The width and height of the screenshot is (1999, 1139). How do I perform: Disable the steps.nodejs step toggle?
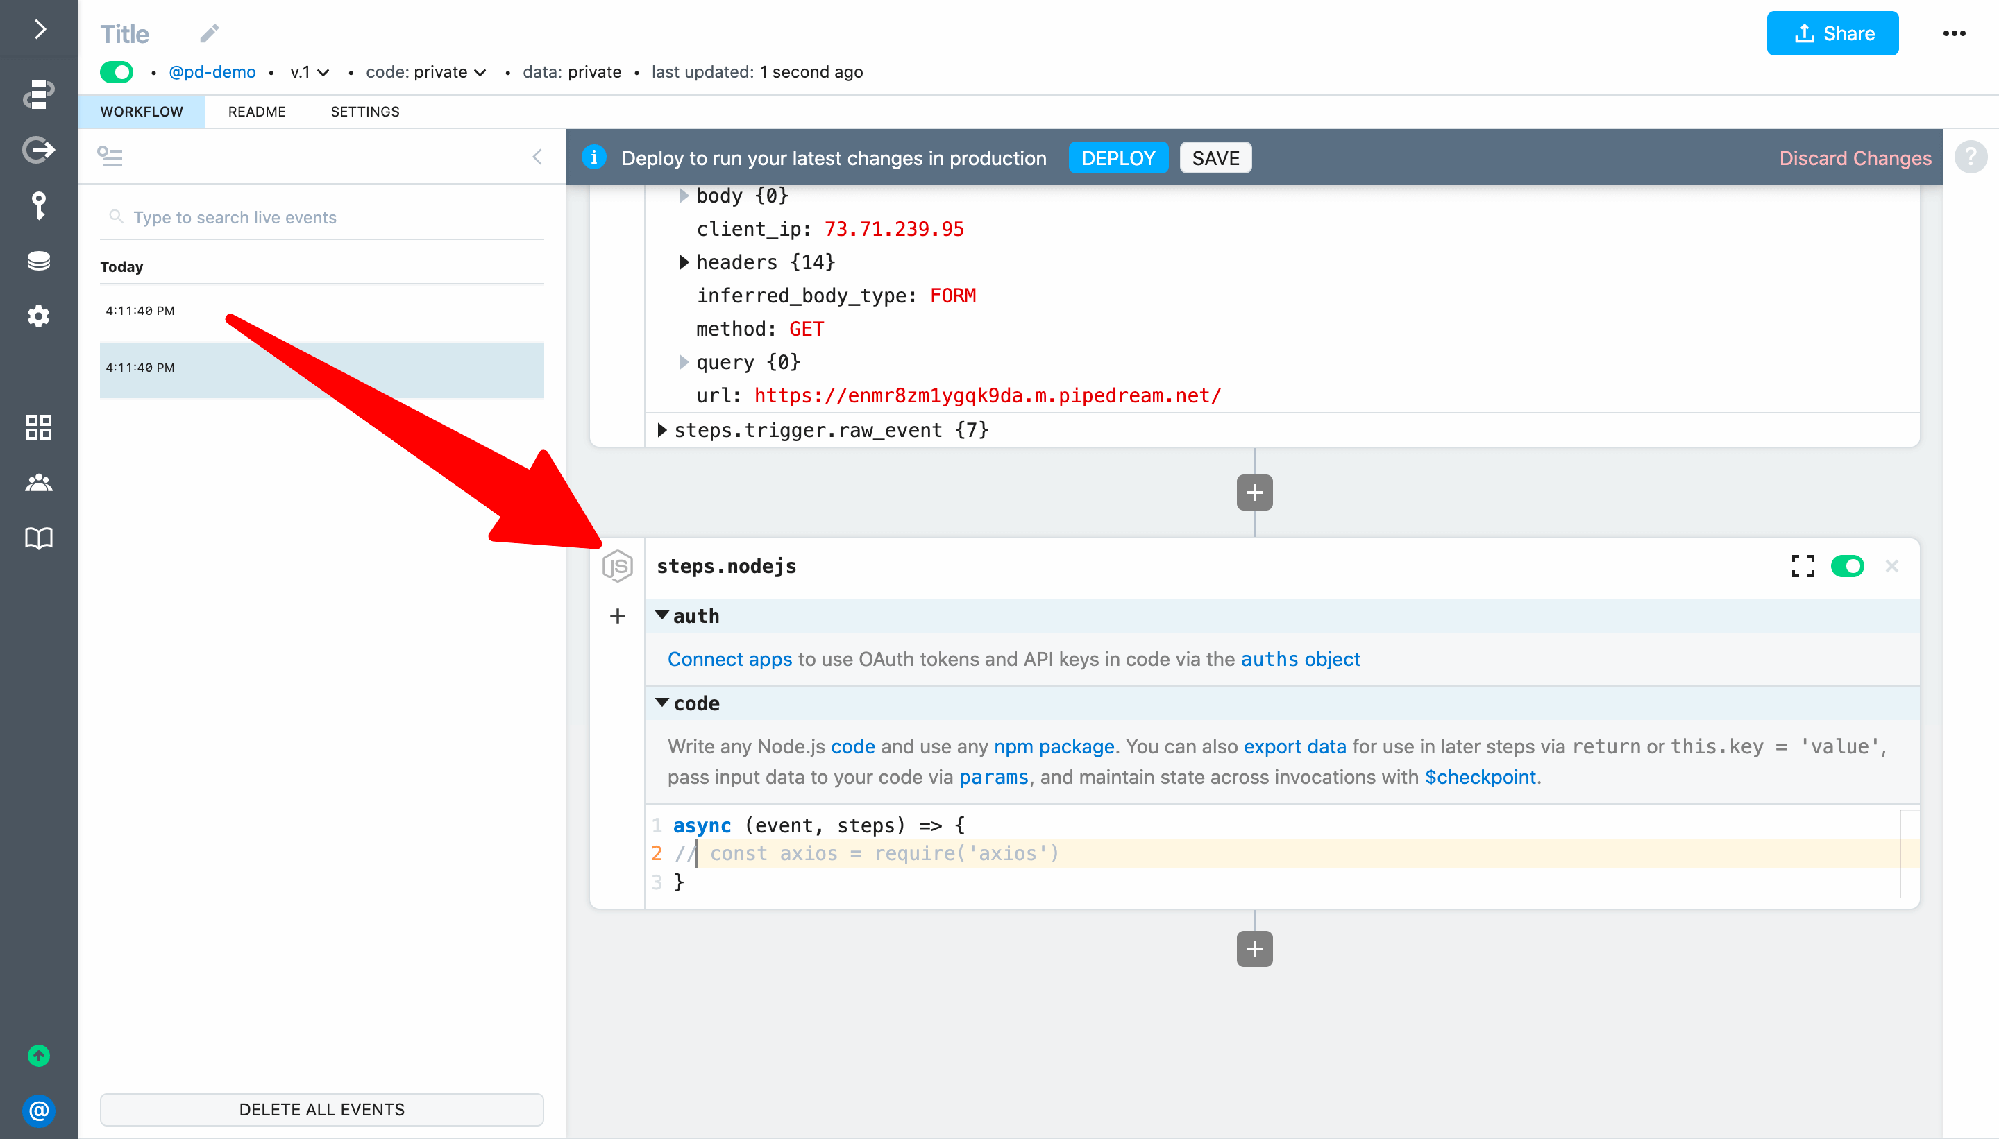pos(1847,565)
